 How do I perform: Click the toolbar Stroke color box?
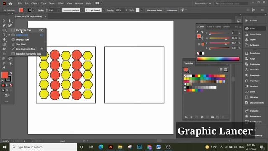tap(8, 79)
